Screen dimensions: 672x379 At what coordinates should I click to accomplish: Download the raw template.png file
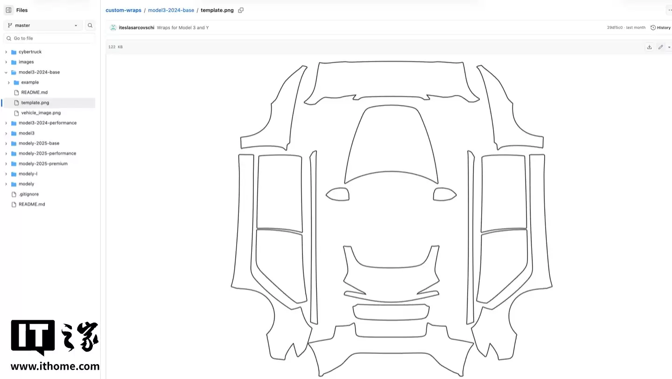649,47
